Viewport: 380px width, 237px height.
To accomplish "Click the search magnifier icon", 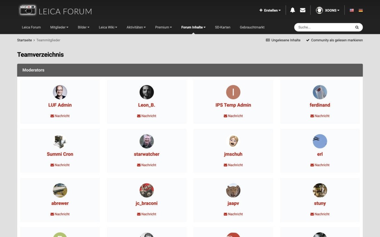I will pos(357,27).
